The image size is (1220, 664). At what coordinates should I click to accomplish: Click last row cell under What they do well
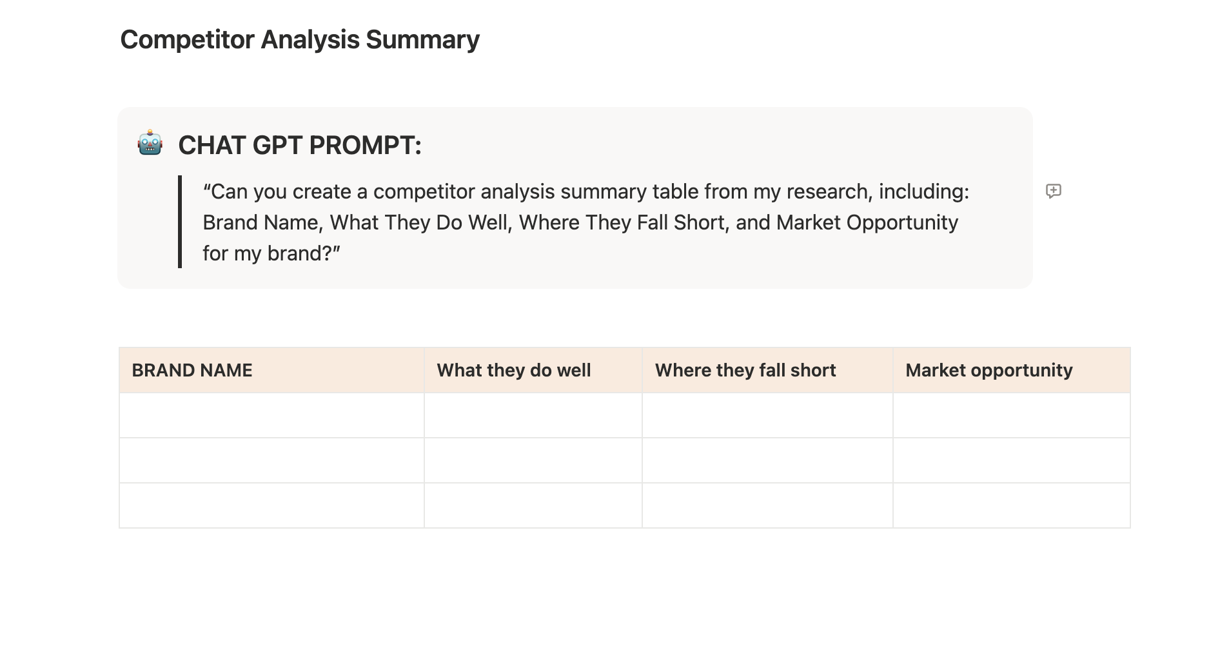[533, 505]
